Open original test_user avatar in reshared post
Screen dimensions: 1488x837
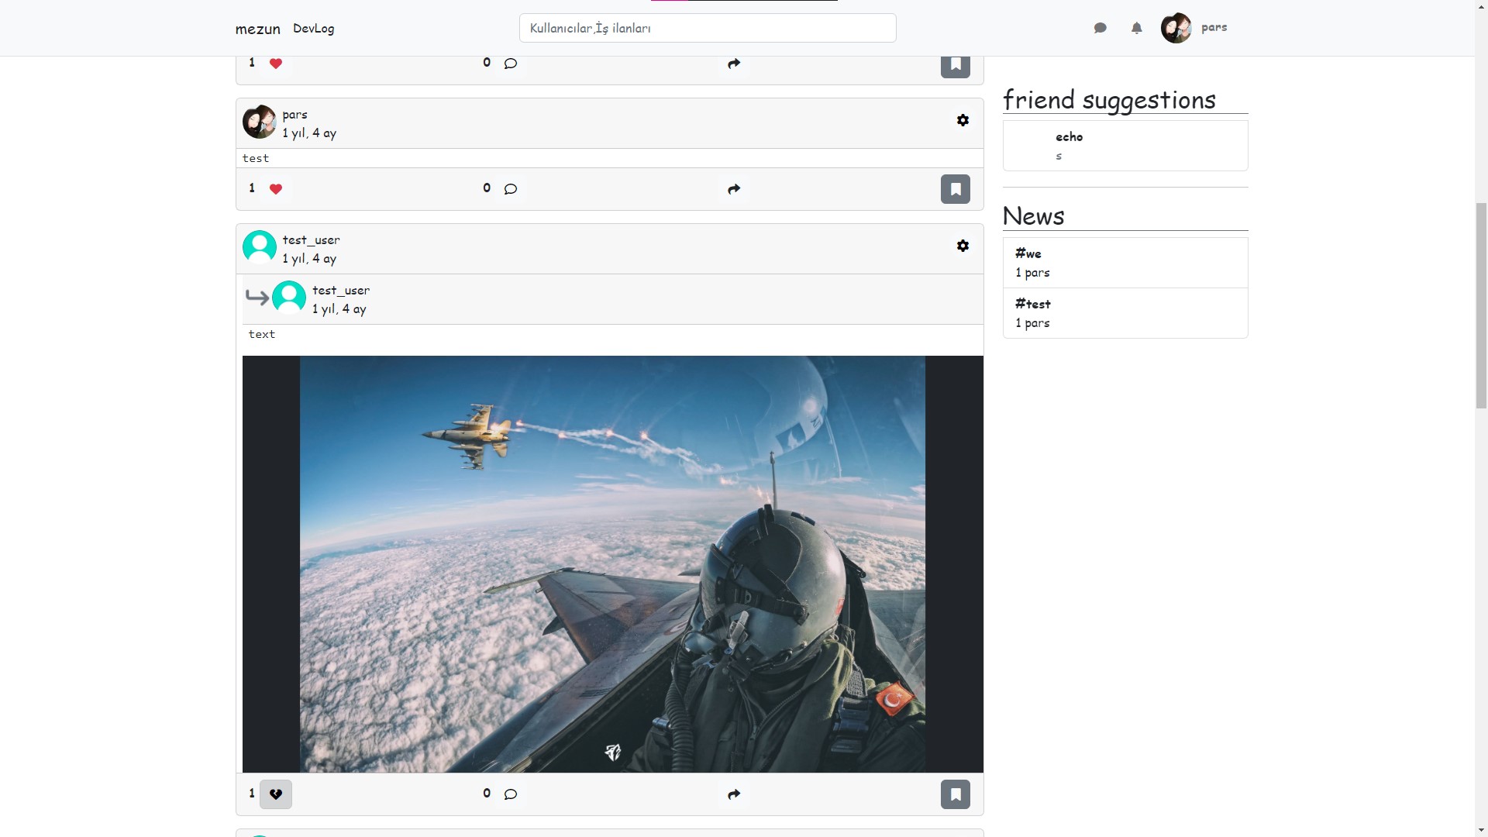coord(289,298)
